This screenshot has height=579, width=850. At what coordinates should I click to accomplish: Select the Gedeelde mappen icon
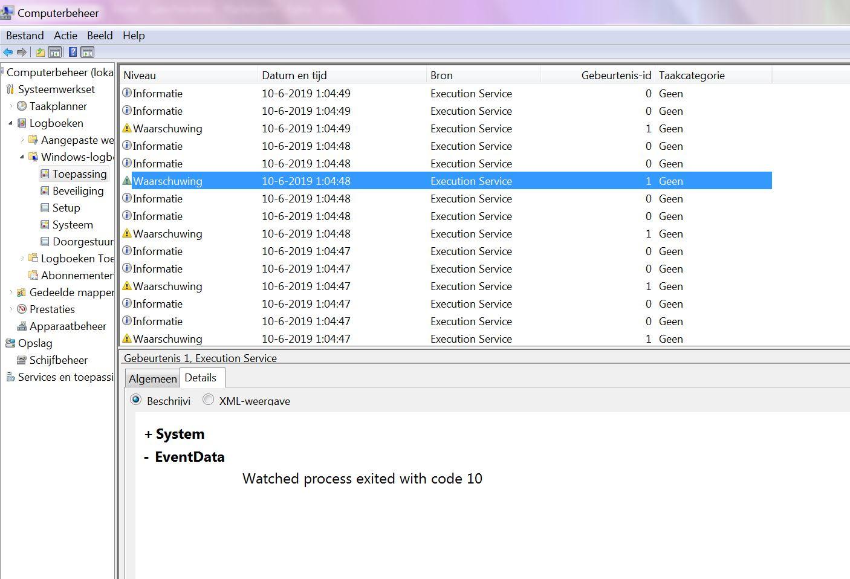[22, 293]
